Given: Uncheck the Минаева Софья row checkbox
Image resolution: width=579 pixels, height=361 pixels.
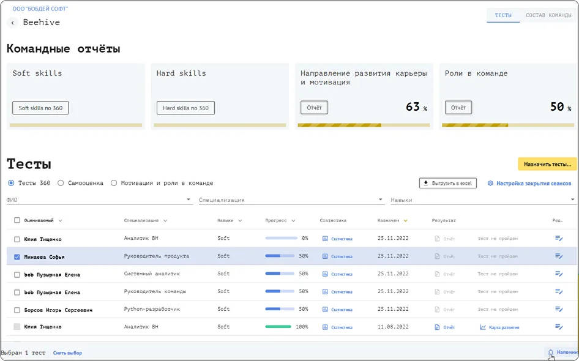Looking at the screenshot, I should tap(17, 257).
